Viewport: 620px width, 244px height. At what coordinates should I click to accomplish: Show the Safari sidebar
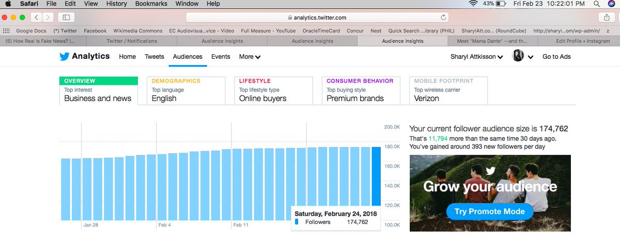(66, 18)
